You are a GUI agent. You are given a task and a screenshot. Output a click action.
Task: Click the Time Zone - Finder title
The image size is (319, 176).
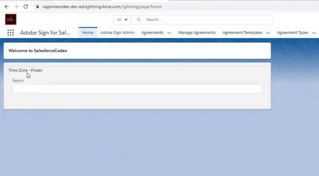tap(25, 70)
